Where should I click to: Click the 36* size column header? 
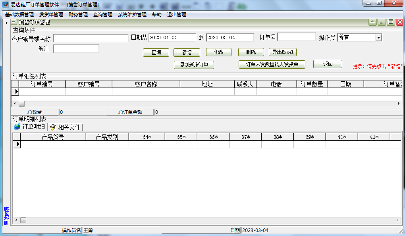[x=213, y=137]
